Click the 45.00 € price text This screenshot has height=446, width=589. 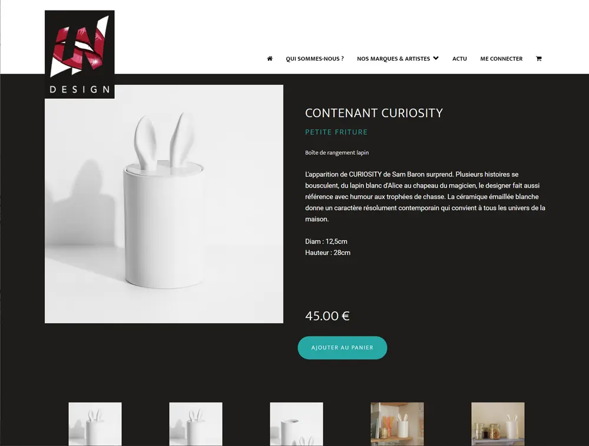(327, 316)
